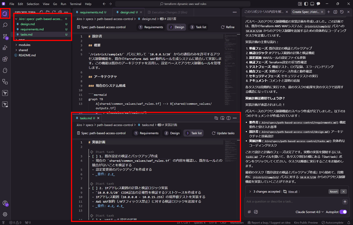Click the title bar search box

pyautogui.click(x=183, y=4)
